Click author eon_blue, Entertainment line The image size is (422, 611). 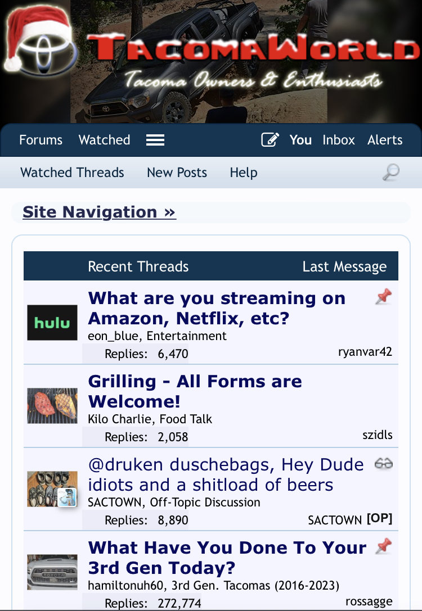(157, 336)
